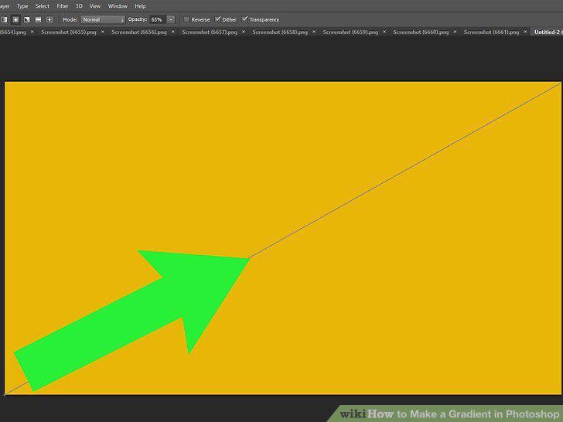Expand the Opacity slider arrow
The image size is (563, 422).
tap(171, 20)
